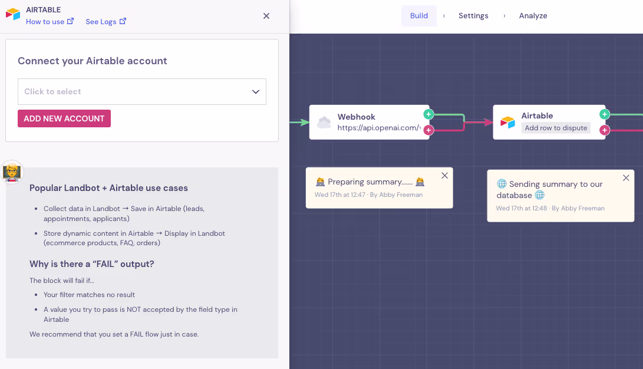Image resolution: width=643 pixels, height=369 pixels.
Task: Select the Webhook block on canvas
Action: (369, 122)
